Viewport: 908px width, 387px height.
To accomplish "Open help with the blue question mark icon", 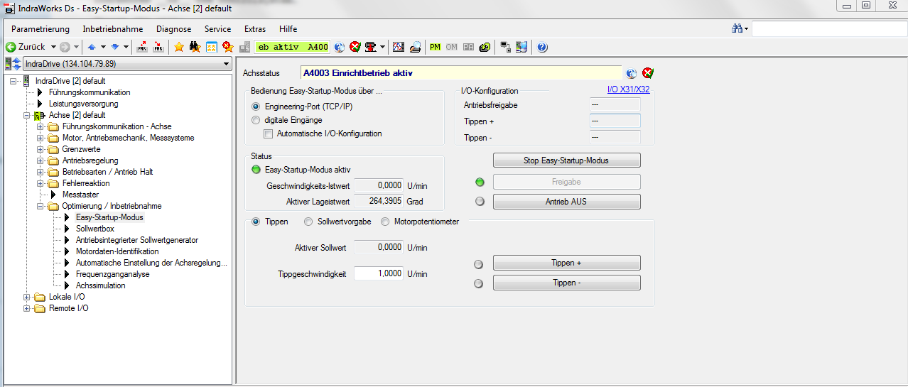I will click(x=542, y=47).
